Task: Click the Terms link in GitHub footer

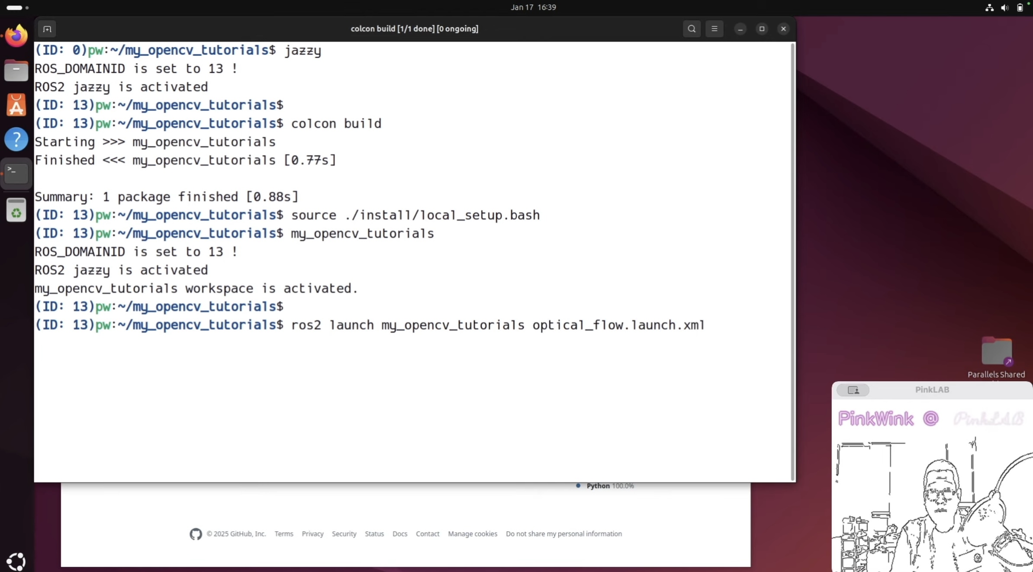Action: click(284, 533)
